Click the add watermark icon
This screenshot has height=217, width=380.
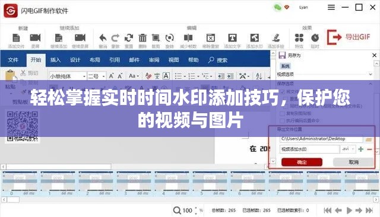coord(255,38)
